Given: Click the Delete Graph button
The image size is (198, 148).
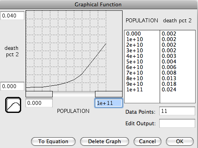Looking at the screenshot, I should click(x=105, y=141).
